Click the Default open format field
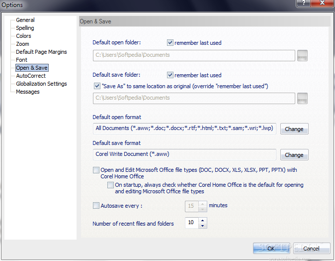Image resolution: width=335 pixels, height=261 pixels. tap(184, 129)
